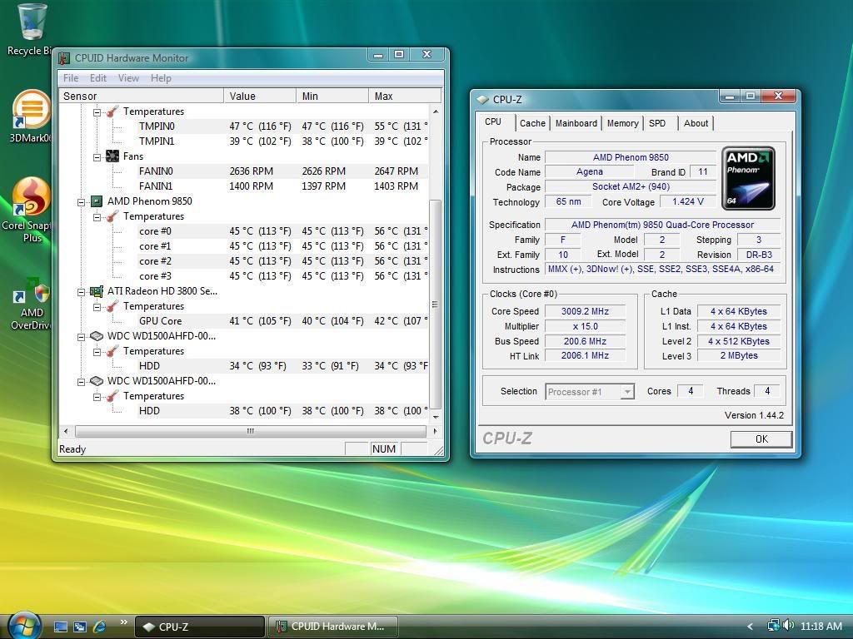
Task: Collapse Temperatures under ATI Radeon HD 3800
Action: click(97, 308)
